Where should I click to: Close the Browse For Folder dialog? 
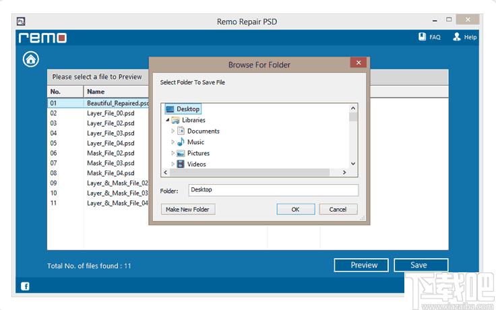coord(359,63)
